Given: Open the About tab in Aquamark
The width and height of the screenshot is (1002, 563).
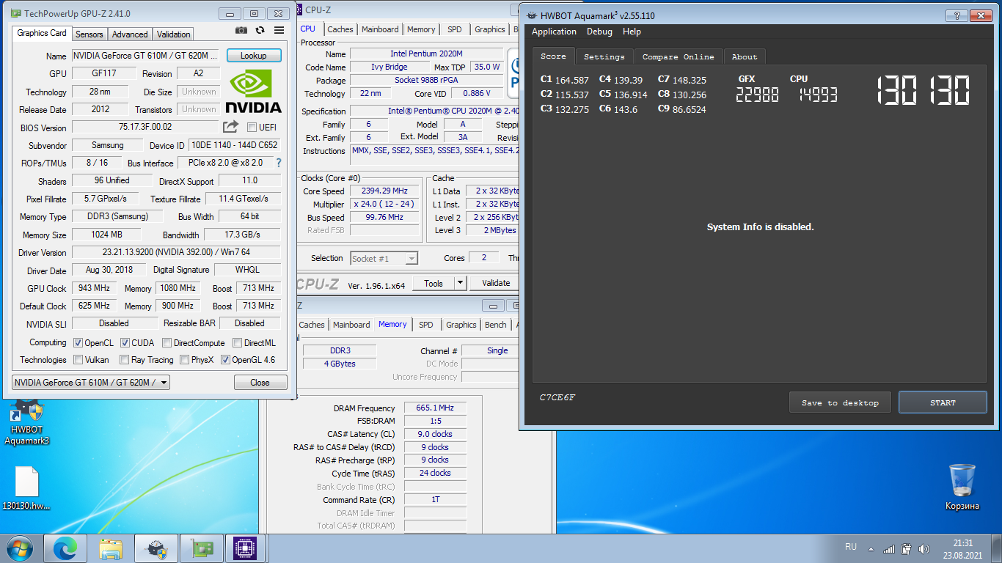Looking at the screenshot, I should [745, 56].
